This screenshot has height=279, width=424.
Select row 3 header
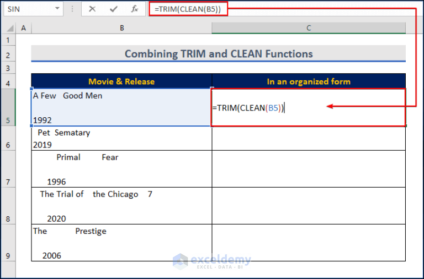8,68
